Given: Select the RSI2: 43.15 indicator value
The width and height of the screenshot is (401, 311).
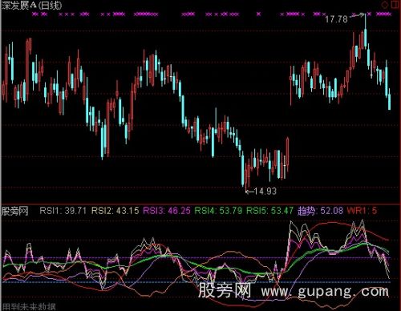Looking at the screenshot, I should (115, 211).
